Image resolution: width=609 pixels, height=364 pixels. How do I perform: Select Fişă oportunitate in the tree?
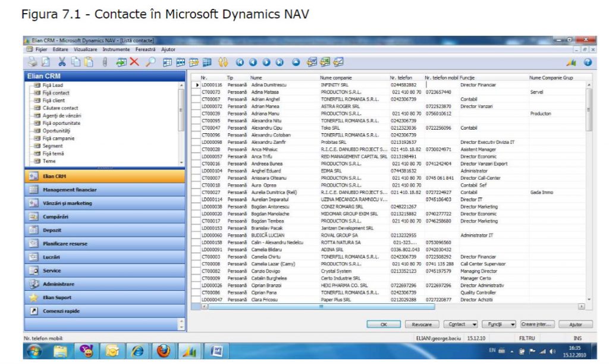pos(61,123)
